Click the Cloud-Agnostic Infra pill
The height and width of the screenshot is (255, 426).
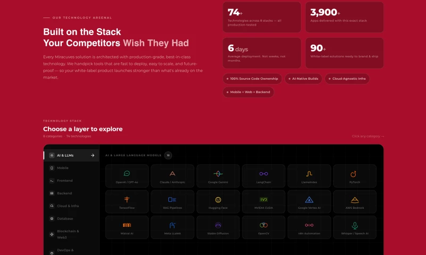coord(347,79)
